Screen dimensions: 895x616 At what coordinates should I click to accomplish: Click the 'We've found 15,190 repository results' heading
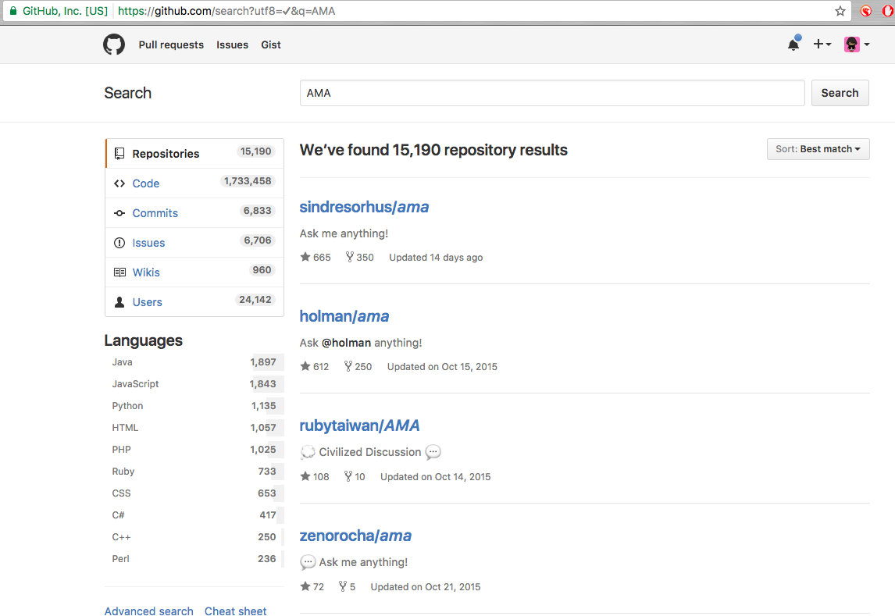pyautogui.click(x=433, y=150)
